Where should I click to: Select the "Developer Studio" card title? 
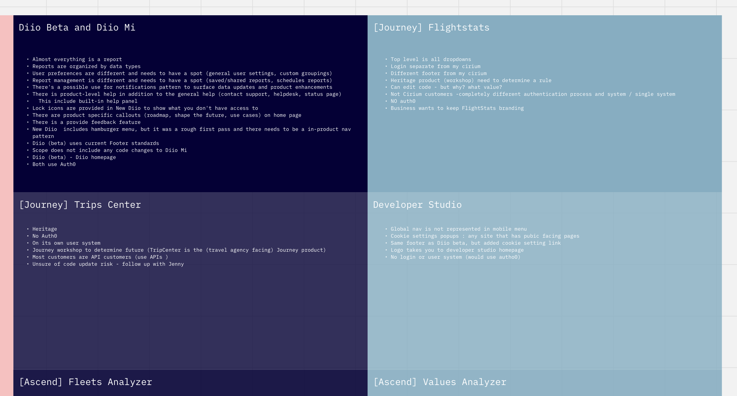point(417,205)
